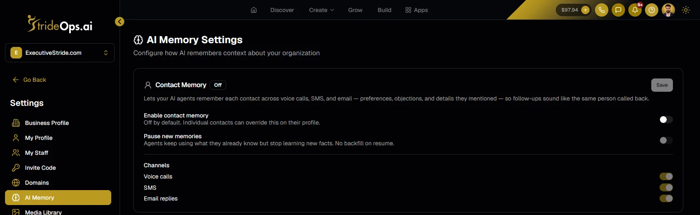The image size is (700, 215).
Task: Click the $97.94 balance pill
Action: click(574, 10)
